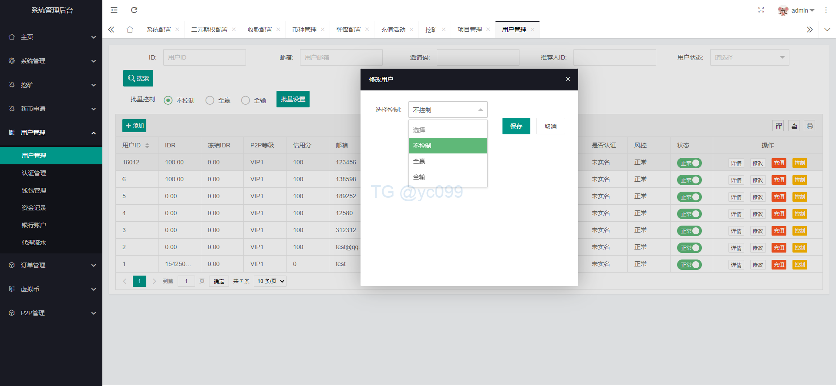Viewport: 836px width, 386px height.
Task: Expand the 订单管理 sidebar menu
Action: coord(51,265)
